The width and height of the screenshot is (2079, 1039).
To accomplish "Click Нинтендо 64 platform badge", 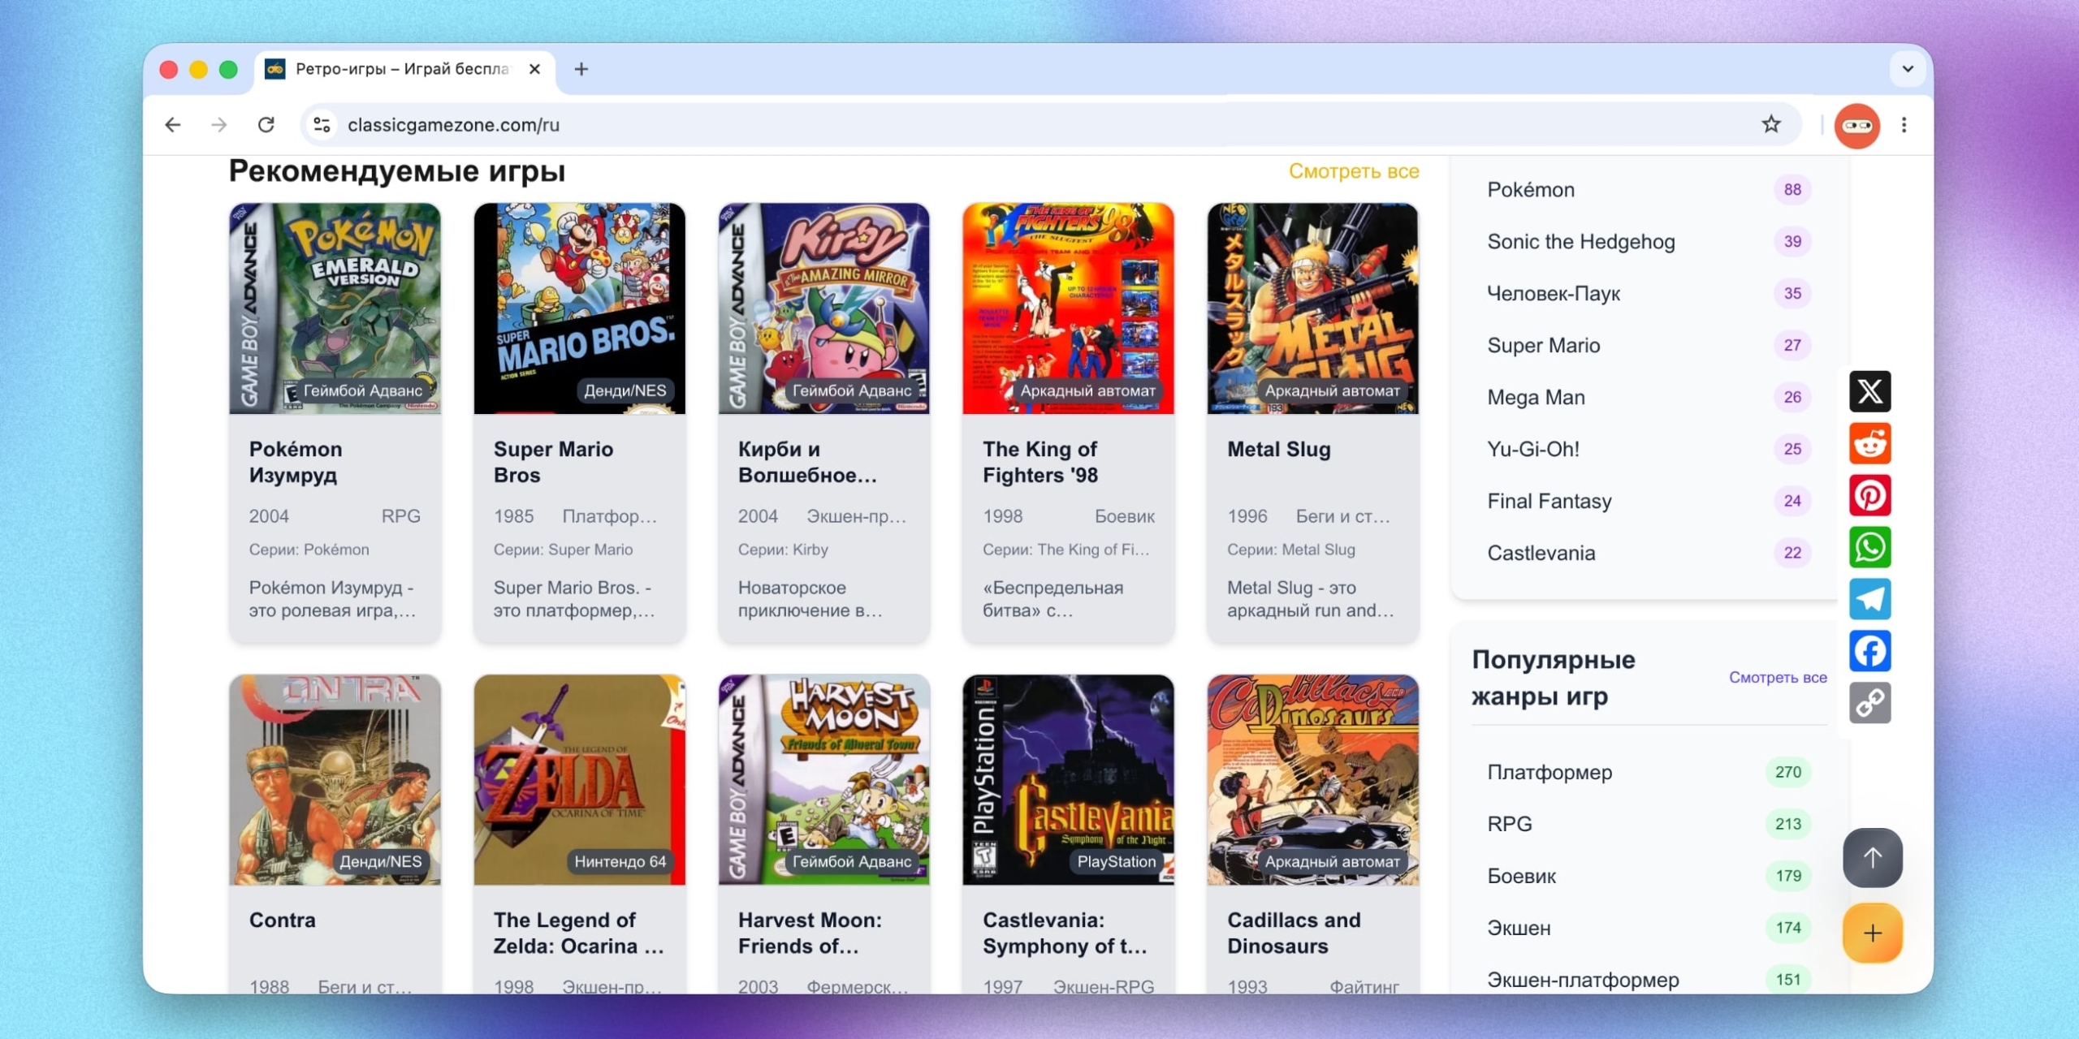I will point(620,861).
